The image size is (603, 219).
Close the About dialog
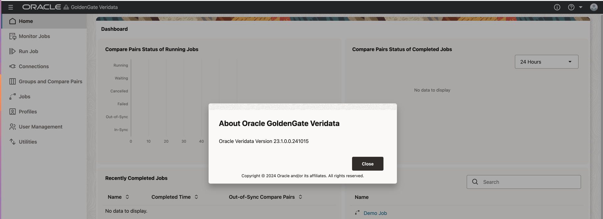[x=367, y=164]
